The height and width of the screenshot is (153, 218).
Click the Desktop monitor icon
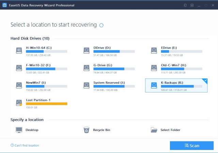click(x=19, y=130)
